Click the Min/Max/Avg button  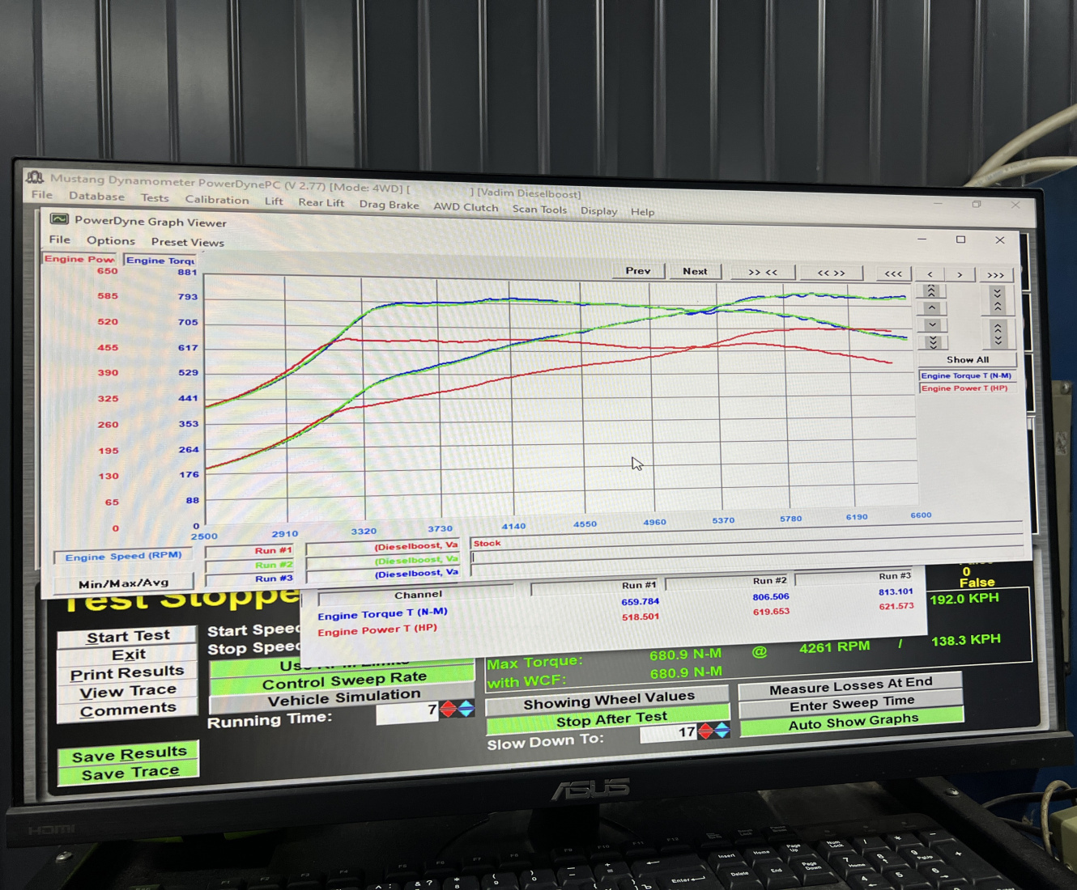tap(123, 583)
